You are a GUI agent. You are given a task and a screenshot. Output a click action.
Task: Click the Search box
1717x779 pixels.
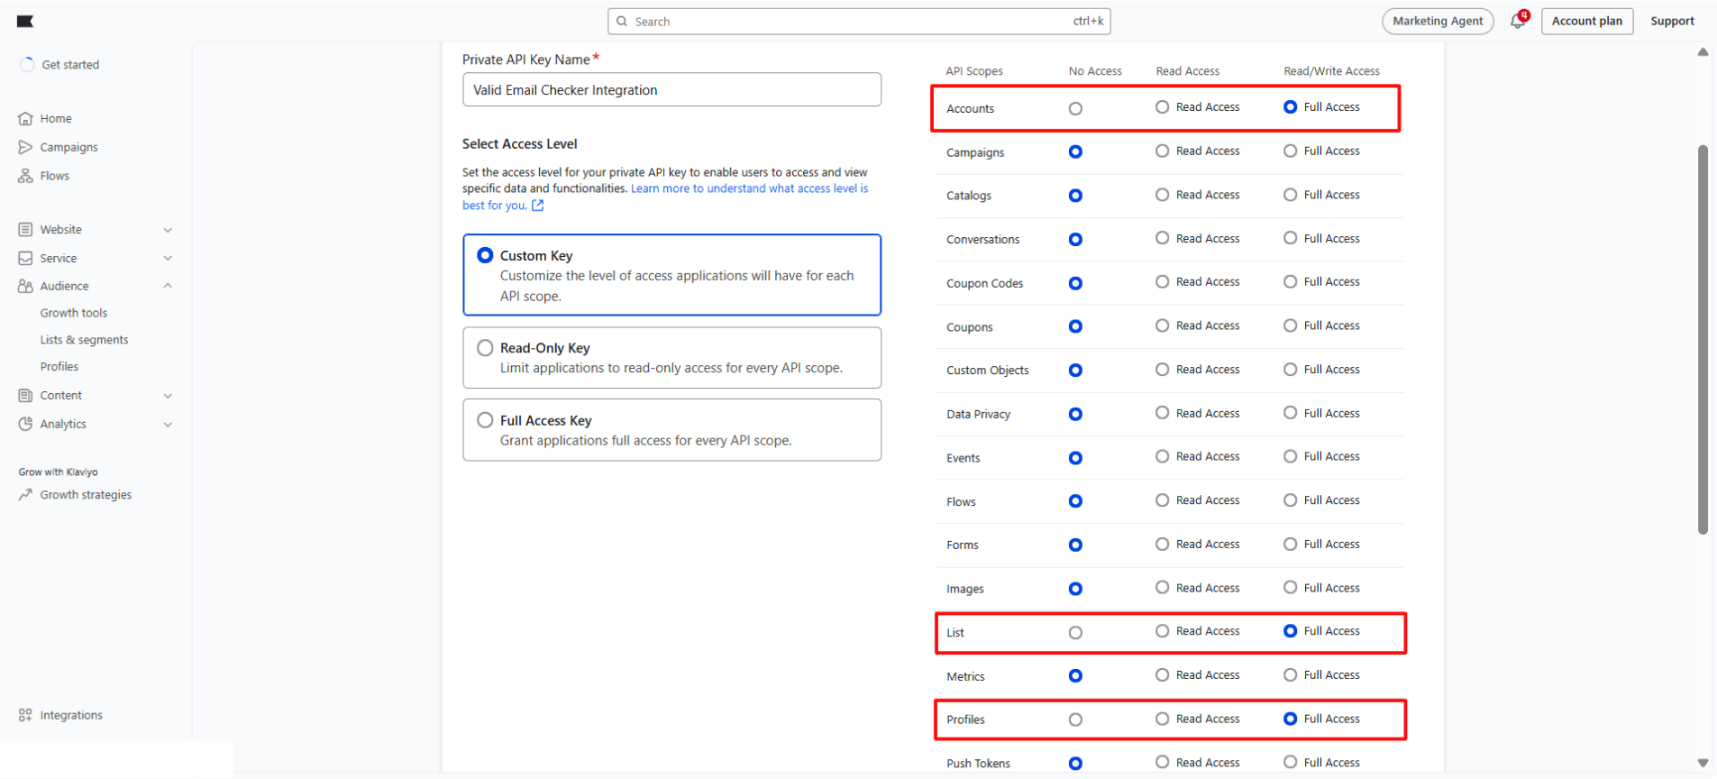(859, 21)
